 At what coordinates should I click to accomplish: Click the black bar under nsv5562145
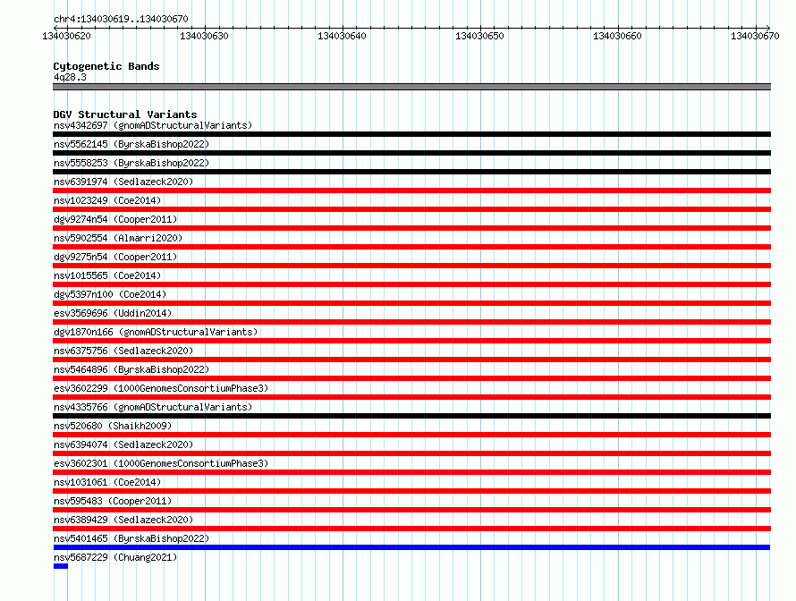[x=411, y=153]
